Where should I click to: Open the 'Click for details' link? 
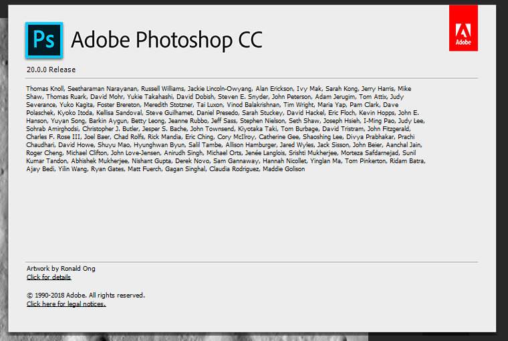click(x=49, y=277)
